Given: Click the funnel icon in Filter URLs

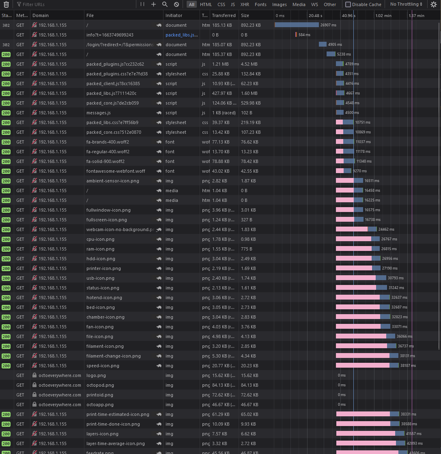Looking at the screenshot, I should (x=19, y=4).
